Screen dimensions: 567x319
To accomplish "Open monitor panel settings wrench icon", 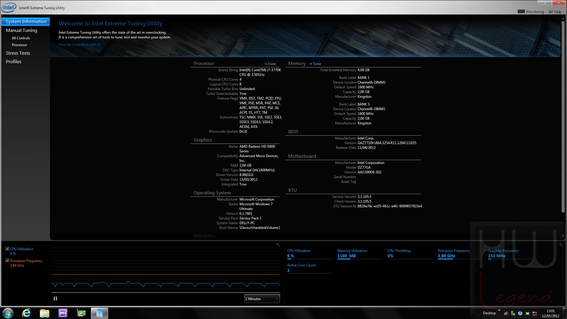I will click(x=561, y=245).
